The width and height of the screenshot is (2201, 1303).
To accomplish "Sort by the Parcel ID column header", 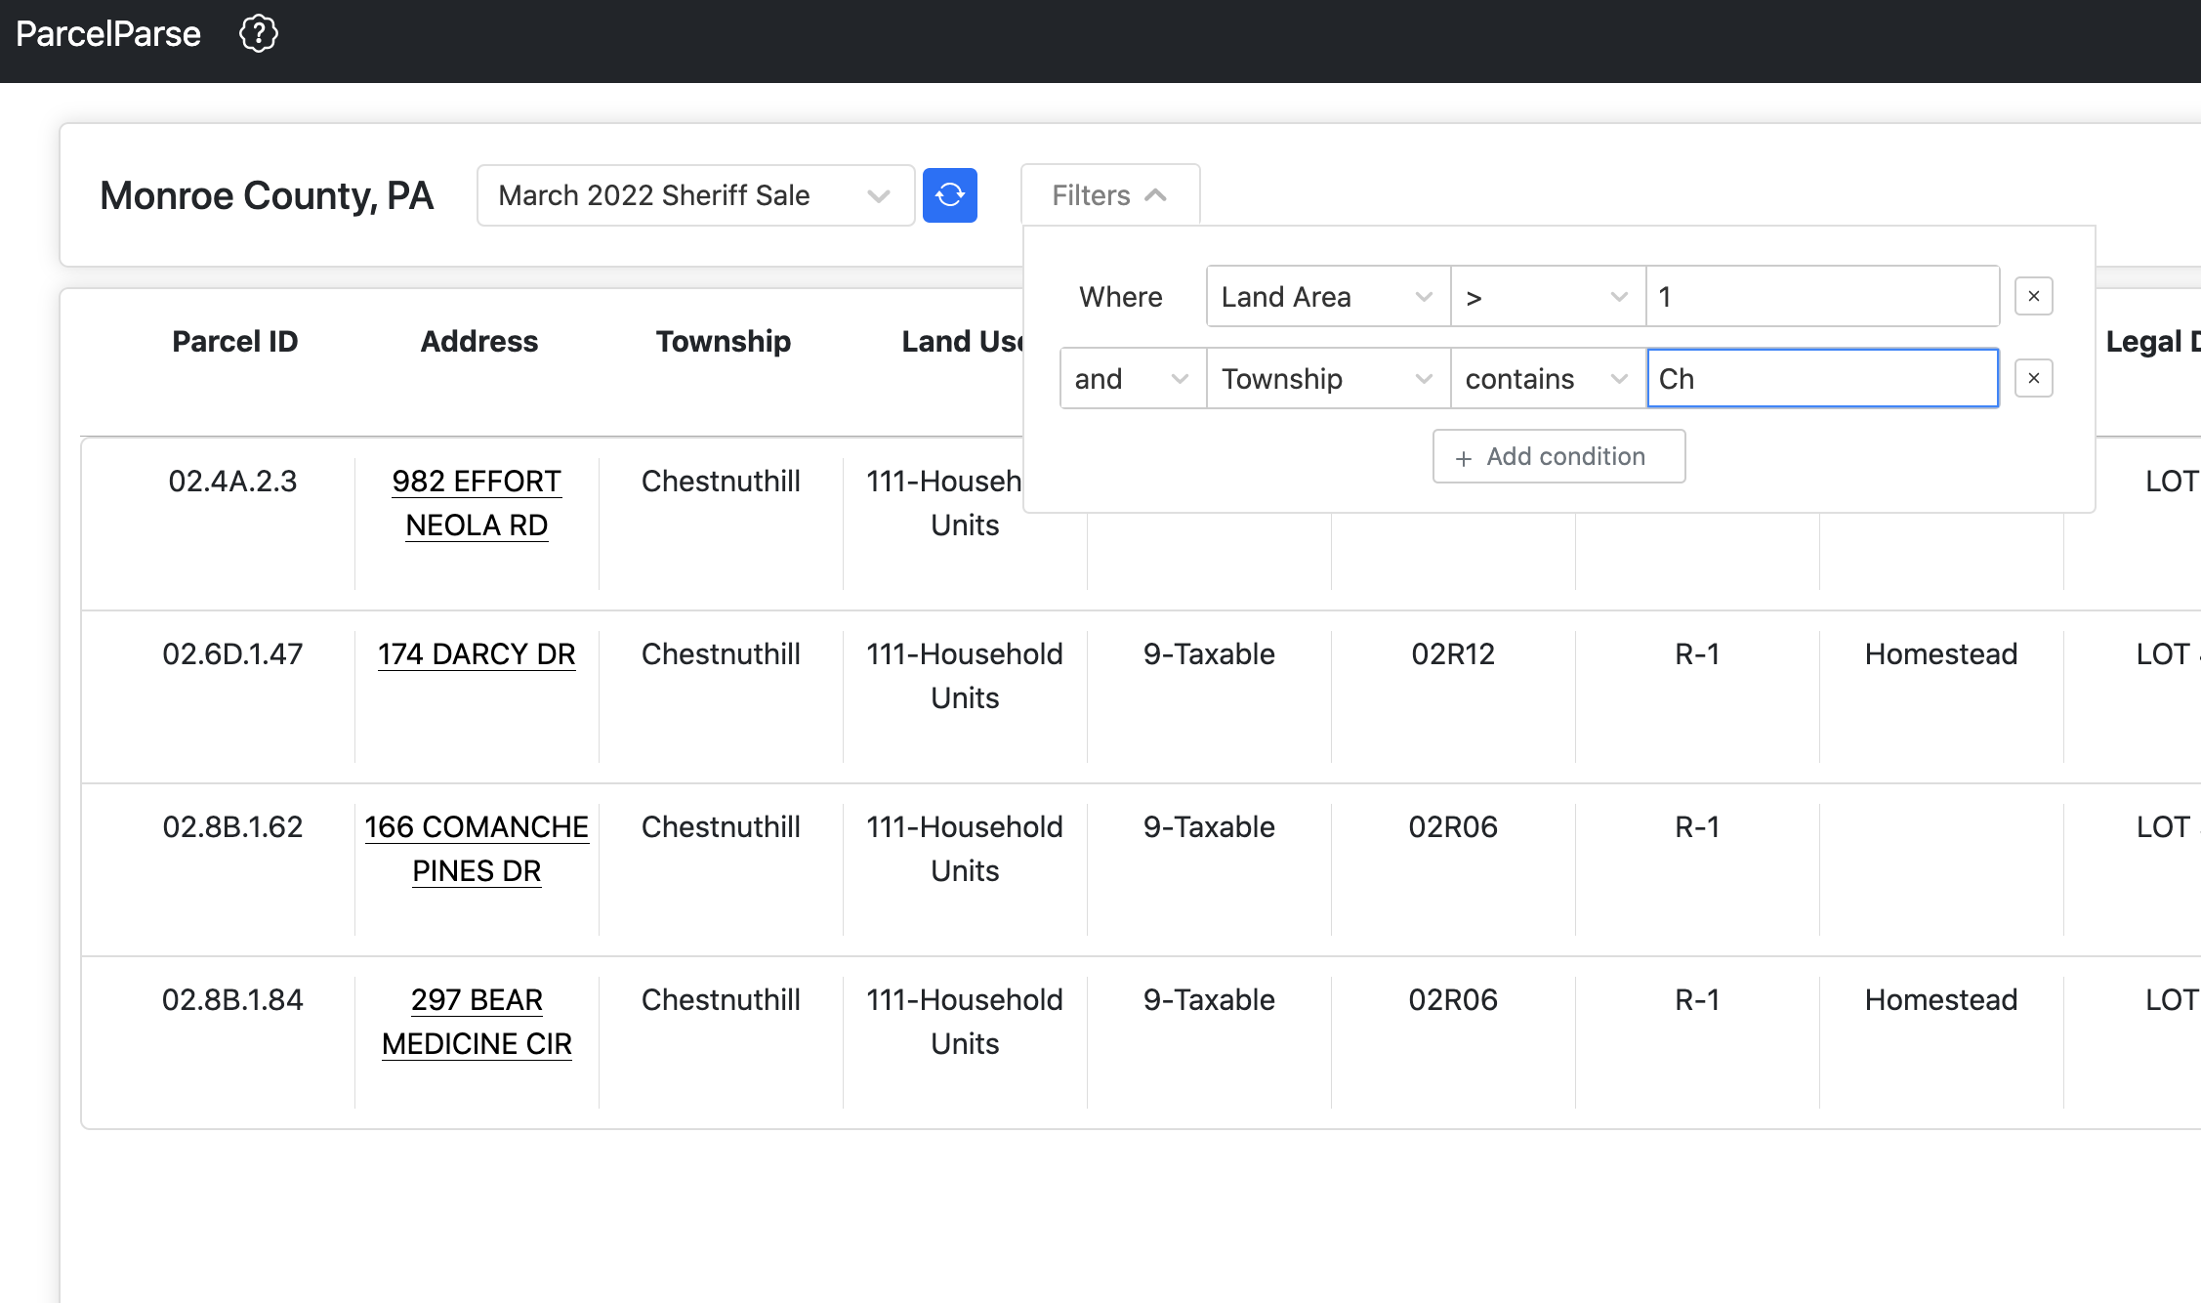I will [x=234, y=341].
